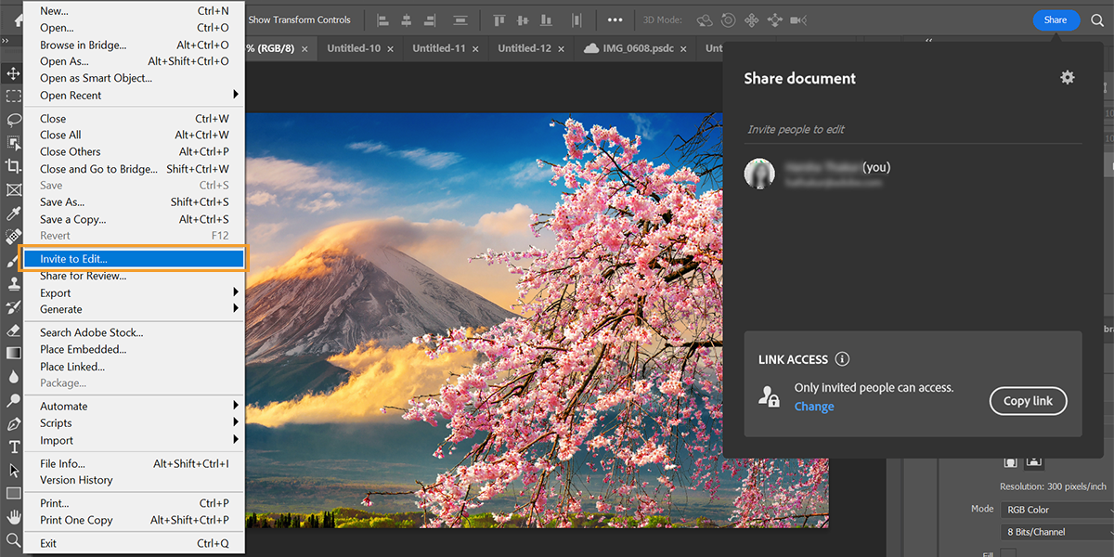Switch to the Untitled-10 tab
This screenshot has height=557, width=1114.
353,48
